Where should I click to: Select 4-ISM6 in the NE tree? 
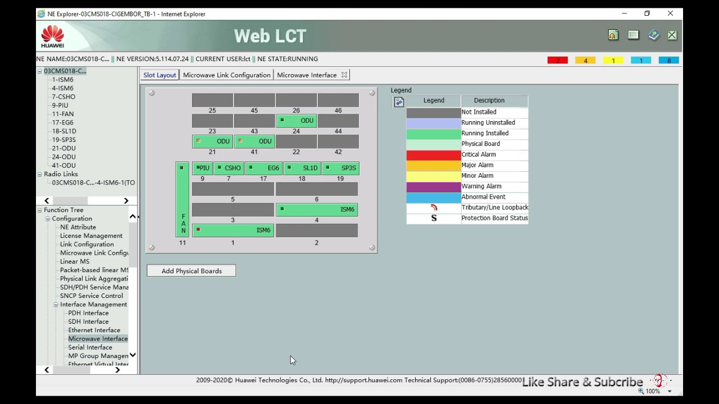(62, 88)
